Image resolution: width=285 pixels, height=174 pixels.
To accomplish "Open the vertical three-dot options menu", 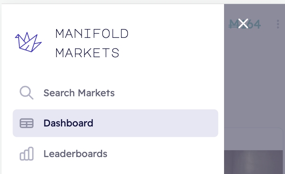I will click(278, 24).
